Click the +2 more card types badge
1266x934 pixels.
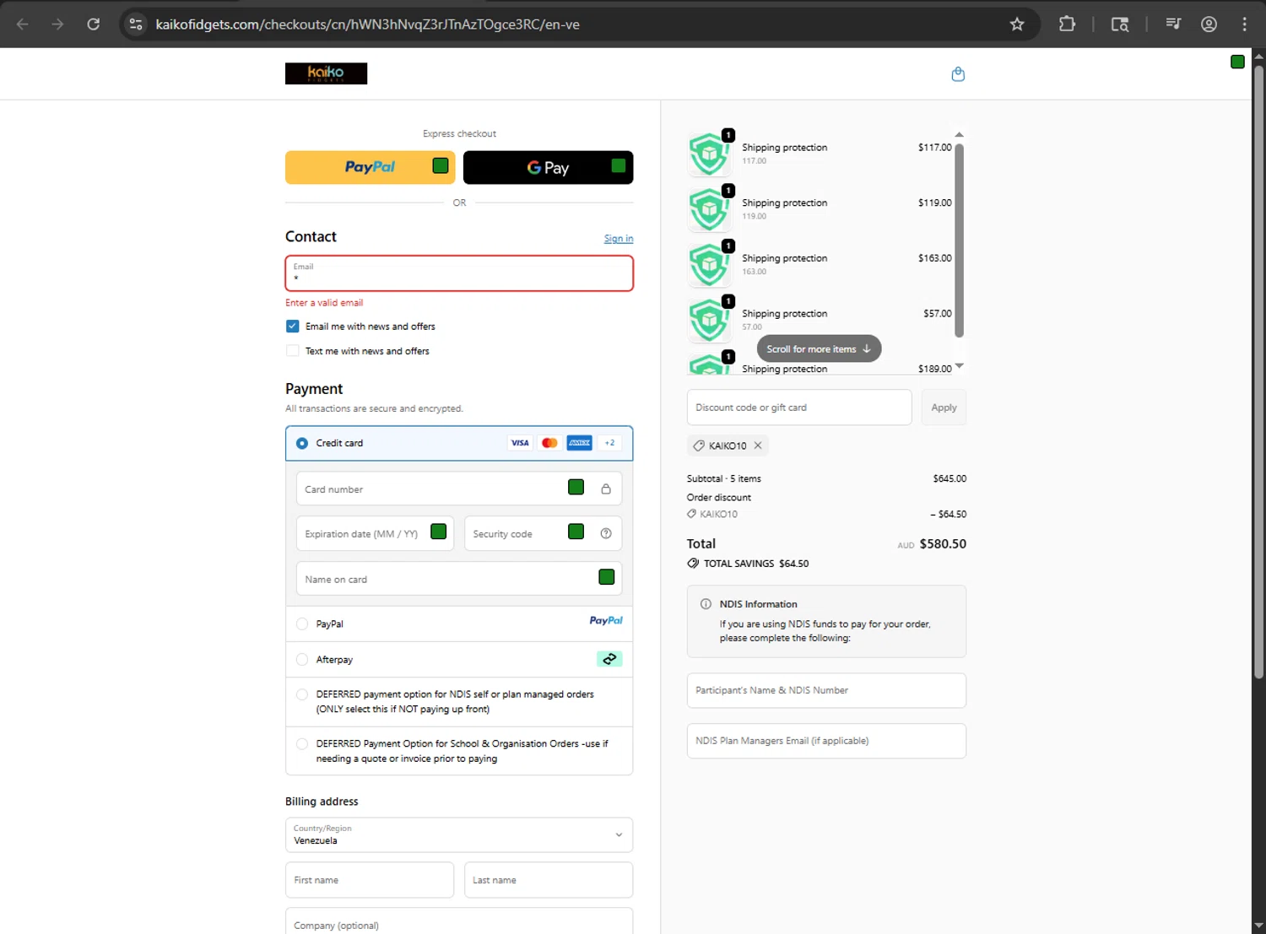[x=609, y=443]
